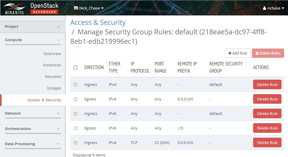Check the Ingress IPv4 Any rule checkbox
Screen dimensions: 288x157
(76, 85)
